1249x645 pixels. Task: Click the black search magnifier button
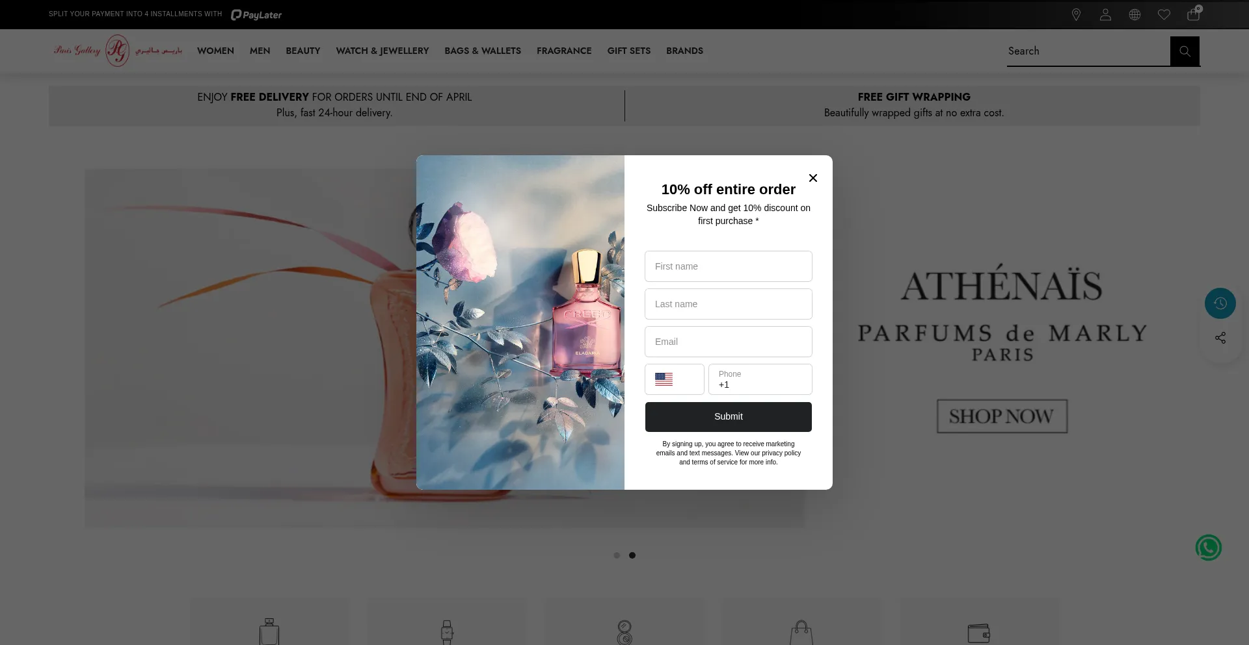pos(1185,51)
